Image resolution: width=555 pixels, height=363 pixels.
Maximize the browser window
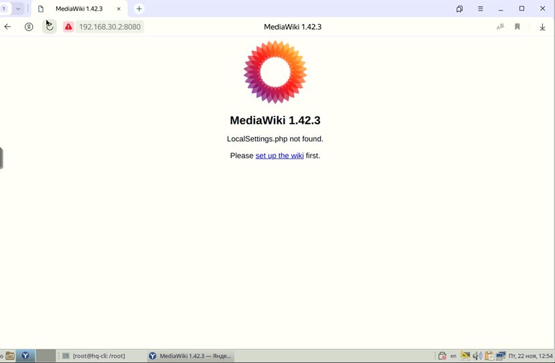(x=522, y=9)
